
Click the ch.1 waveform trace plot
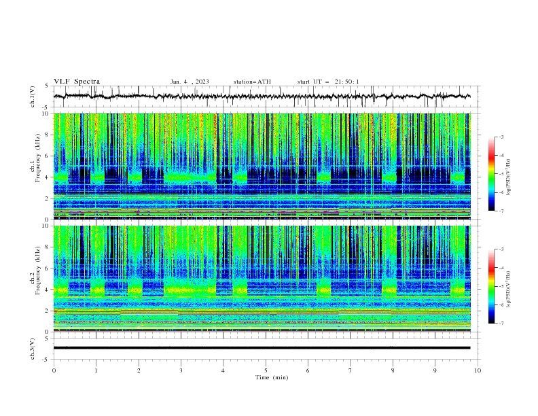point(267,97)
